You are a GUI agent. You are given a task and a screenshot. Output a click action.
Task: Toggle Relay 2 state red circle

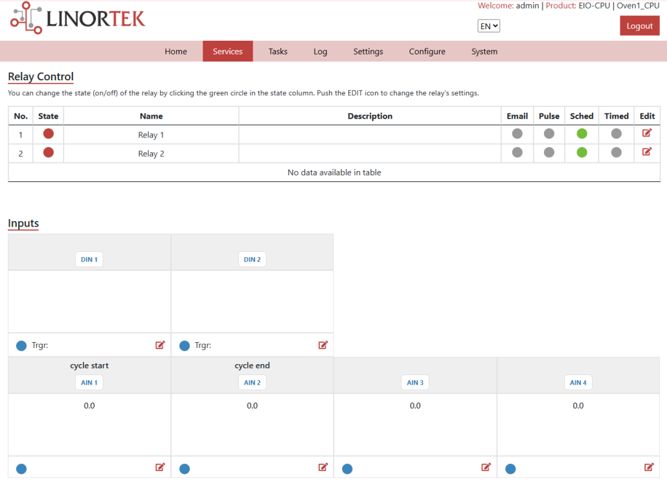point(49,152)
